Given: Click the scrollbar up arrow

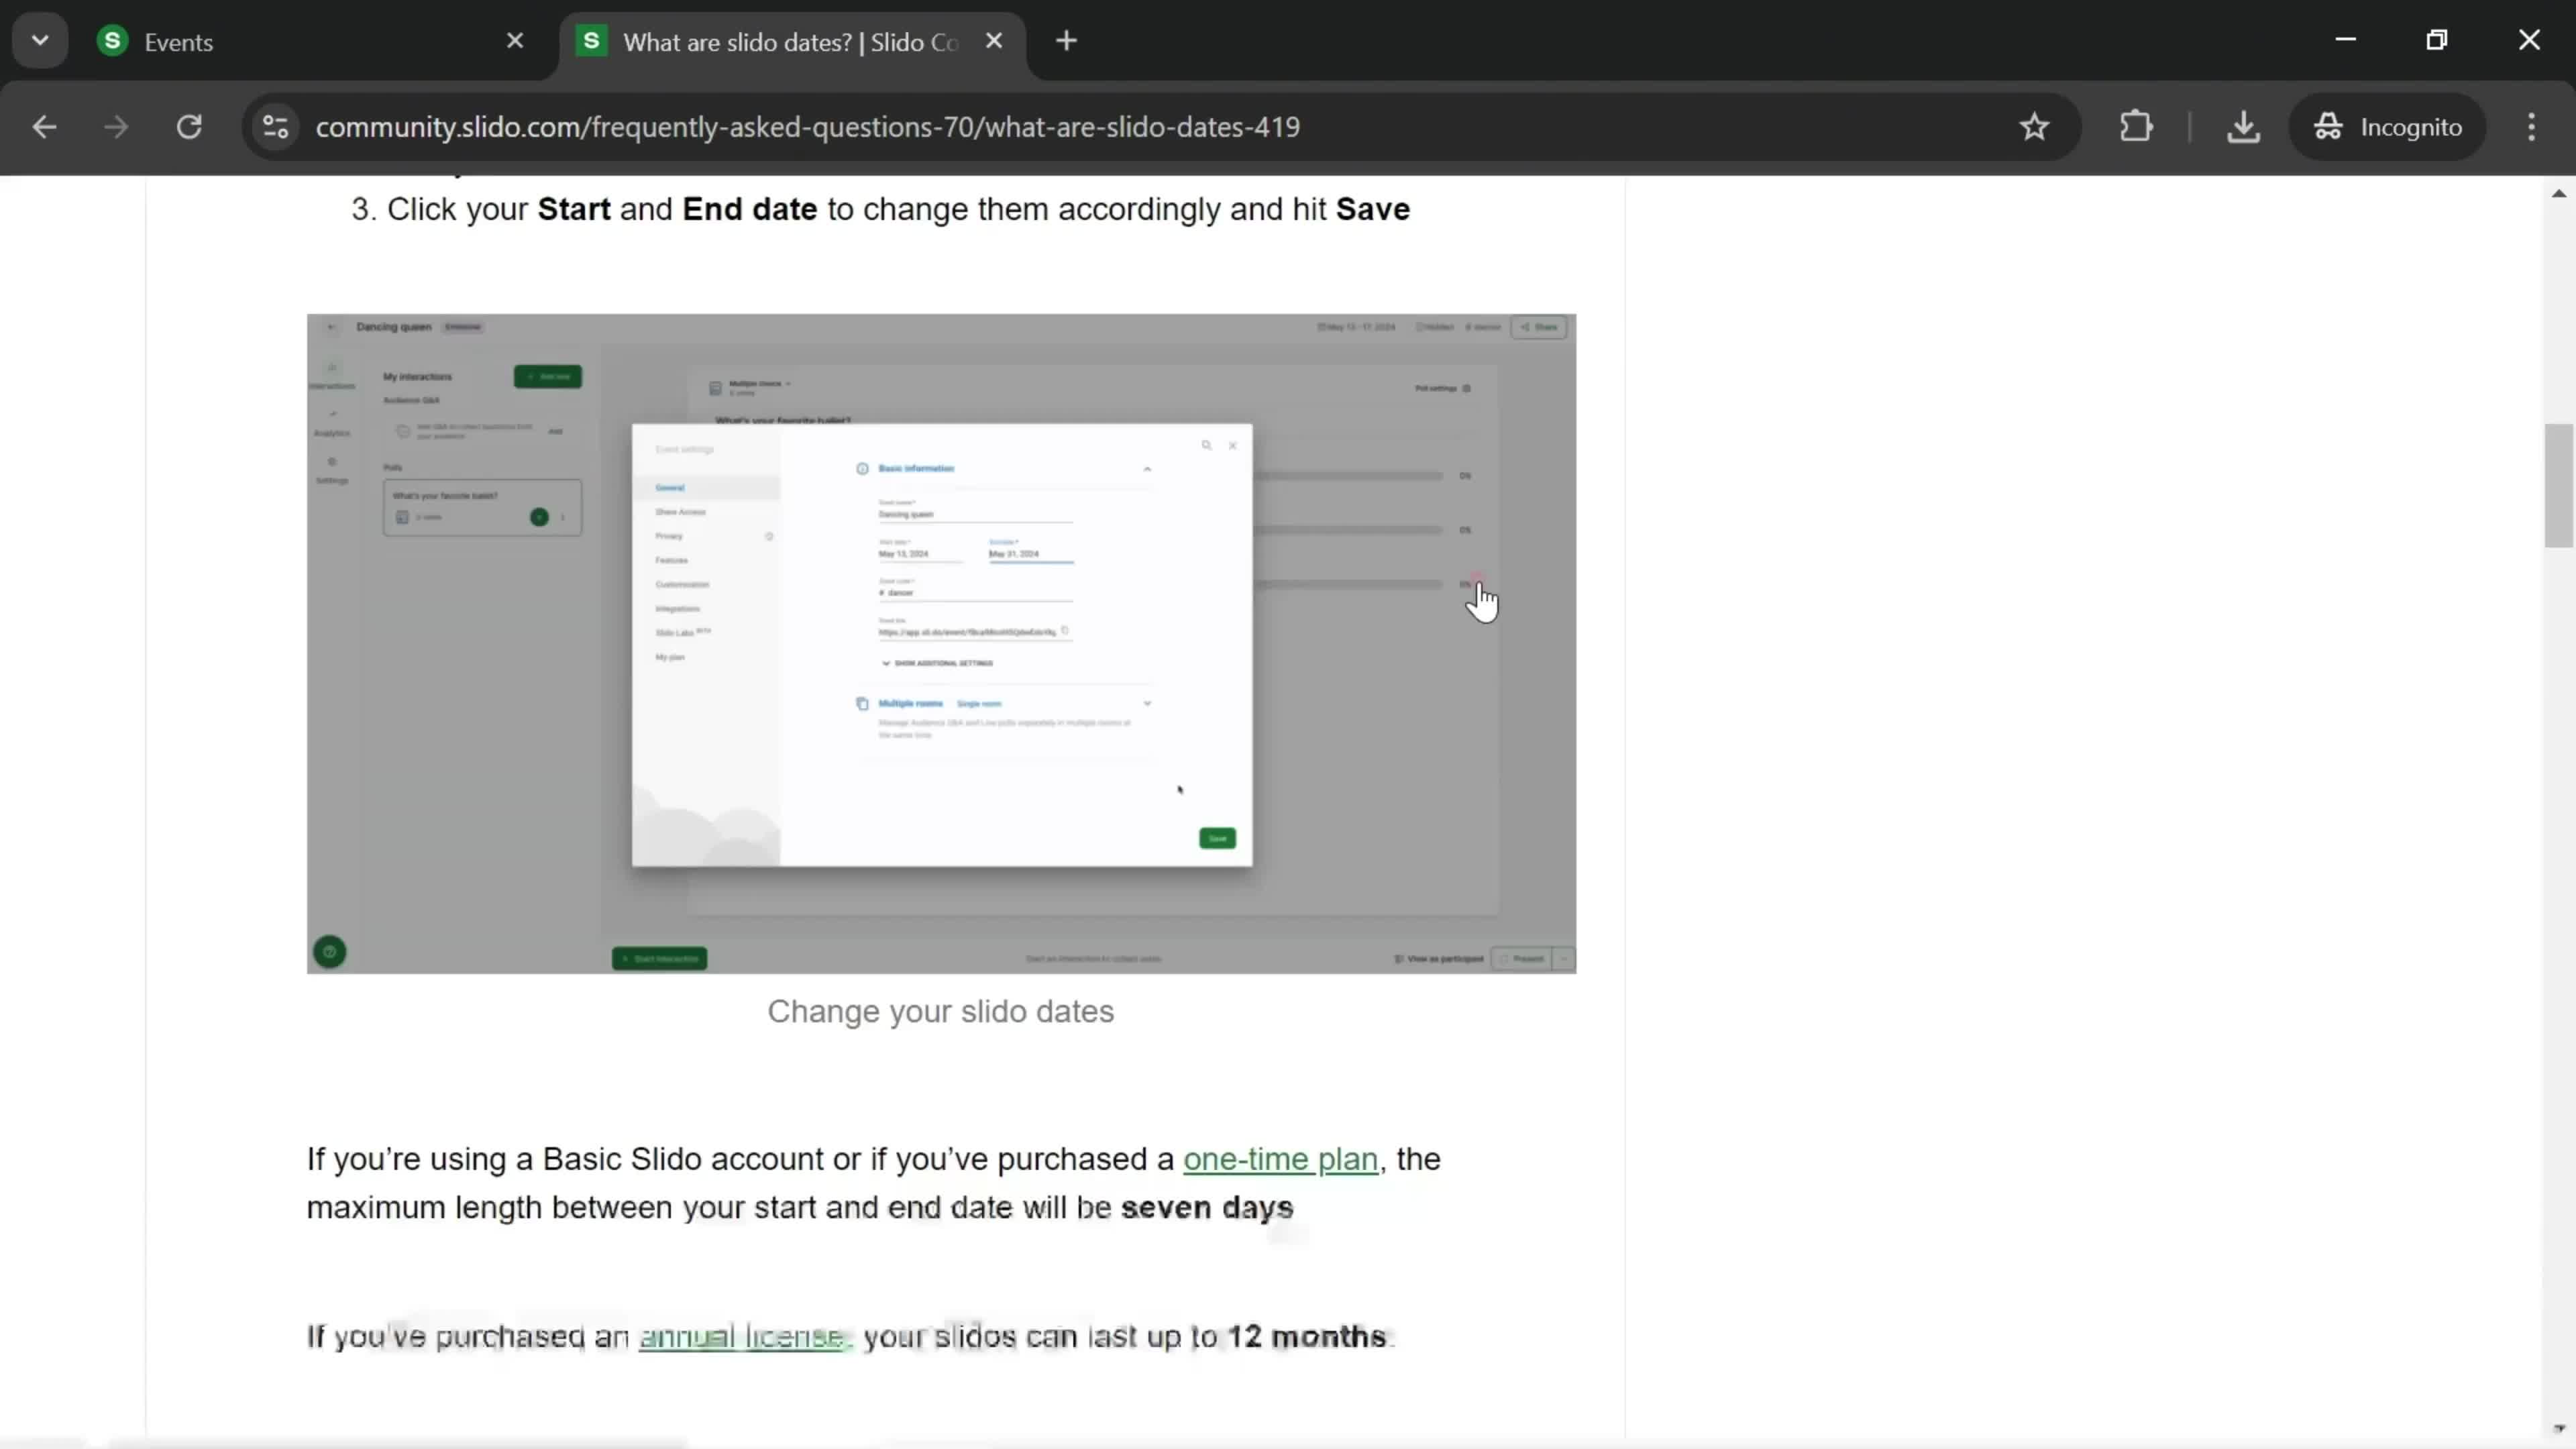Looking at the screenshot, I should click(2558, 193).
